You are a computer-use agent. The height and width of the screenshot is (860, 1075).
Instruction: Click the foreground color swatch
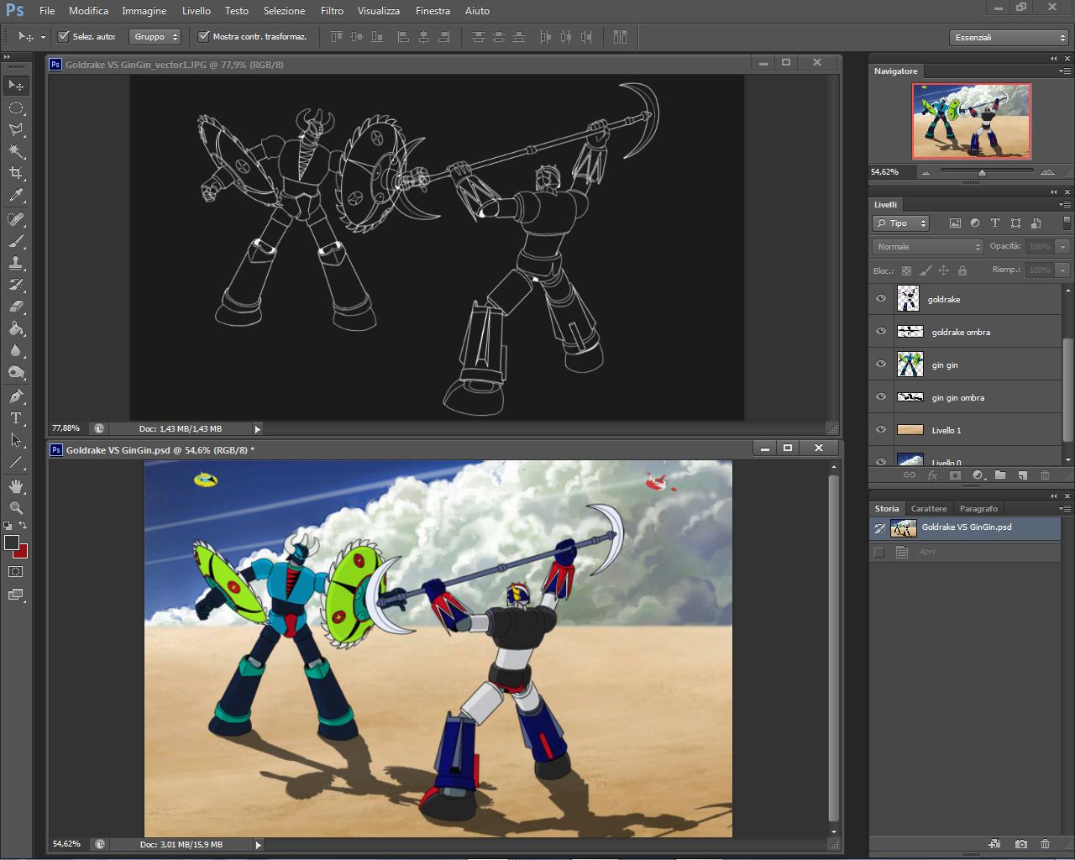tap(12, 543)
